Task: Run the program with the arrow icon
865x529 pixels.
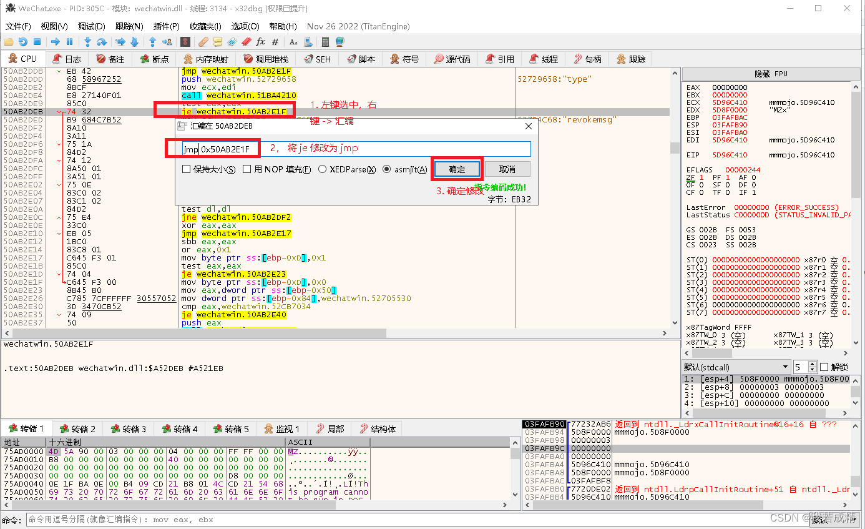Action: (x=56, y=42)
